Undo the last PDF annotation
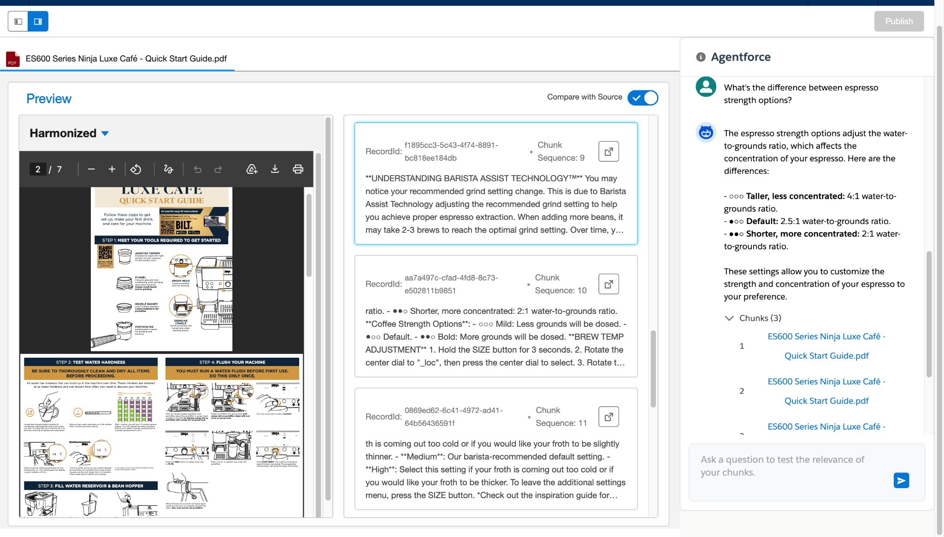Screen dimensions: 944x537 [198, 169]
